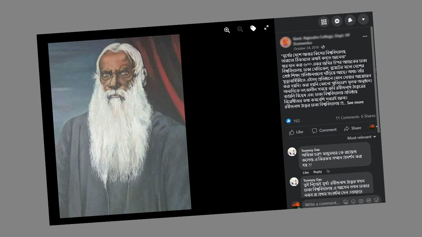The width and height of the screenshot is (422, 237).
Task: Click the painted portrait photo
Action: click(120, 126)
